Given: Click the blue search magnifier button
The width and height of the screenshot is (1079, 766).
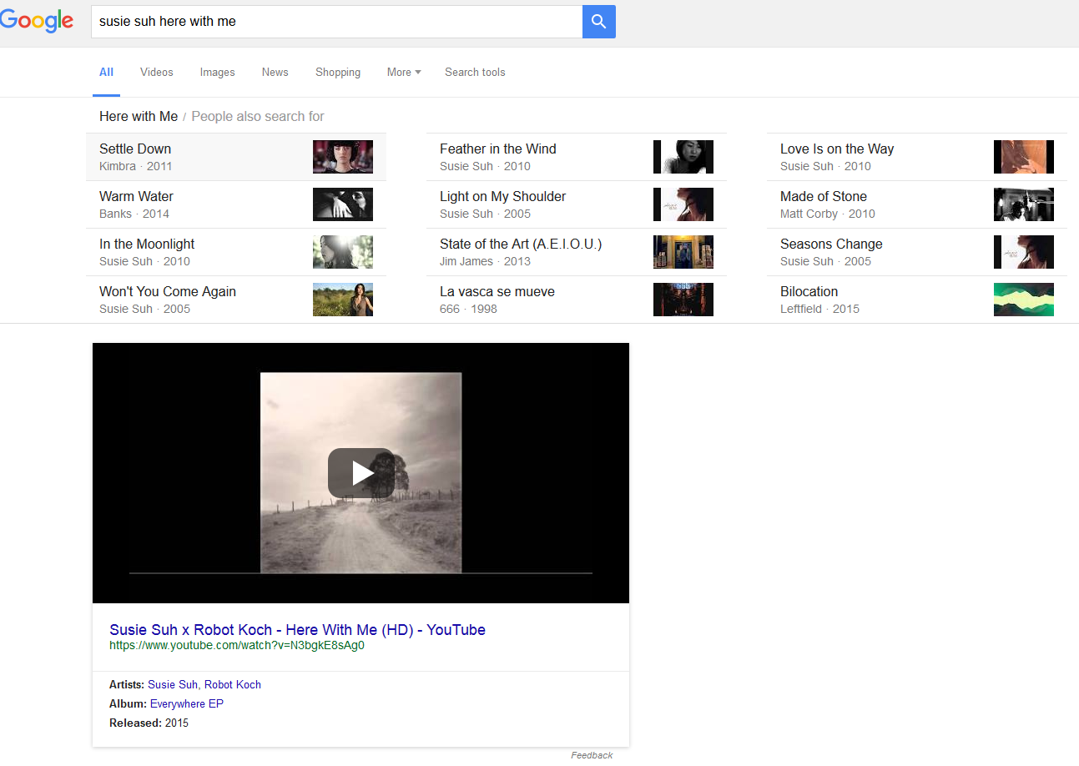Looking at the screenshot, I should point(598,22).
